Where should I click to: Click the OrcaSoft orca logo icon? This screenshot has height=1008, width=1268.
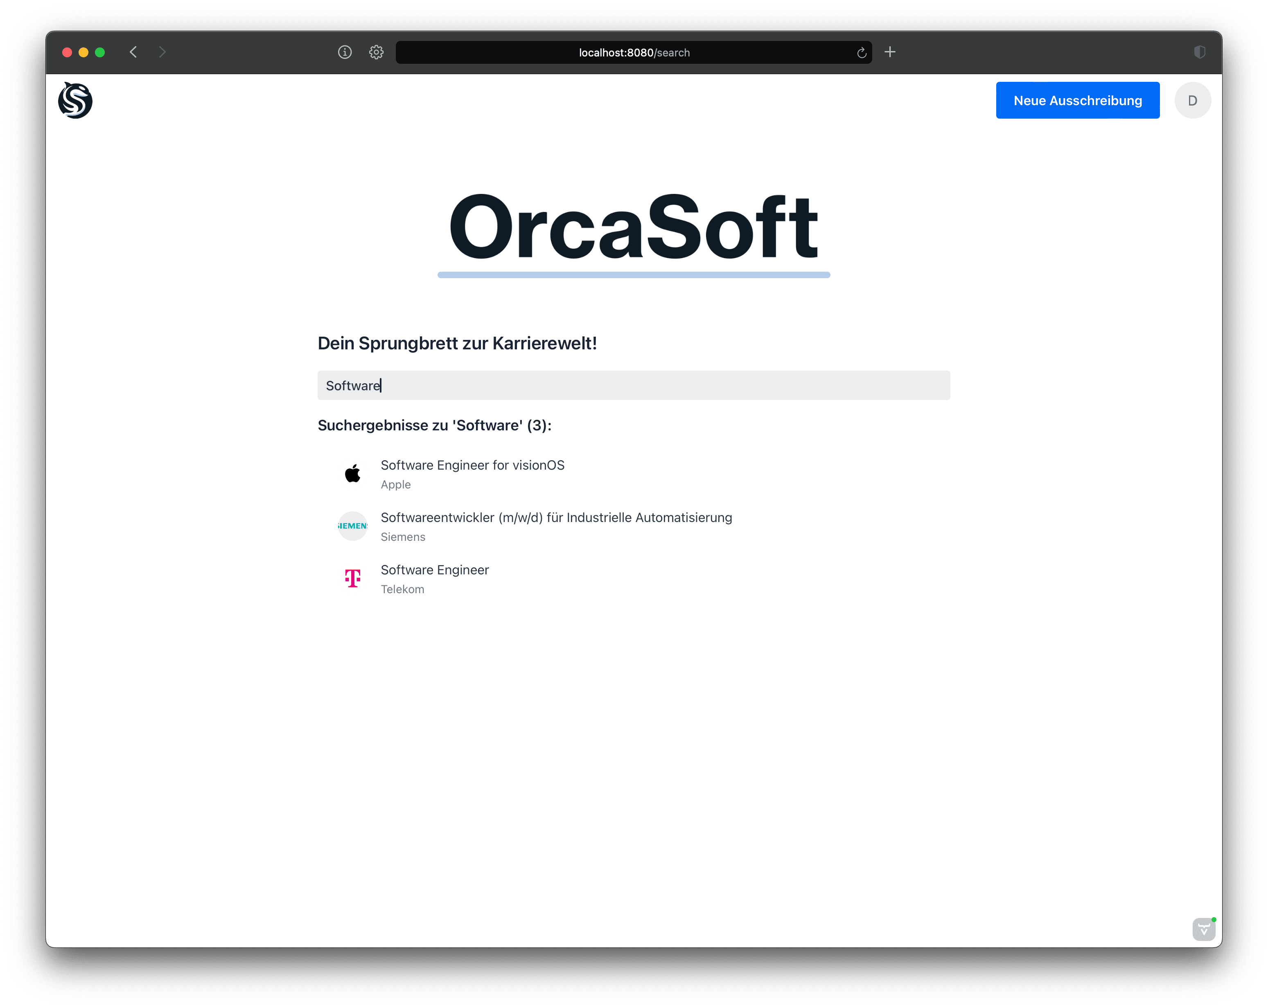coord(75,101)
